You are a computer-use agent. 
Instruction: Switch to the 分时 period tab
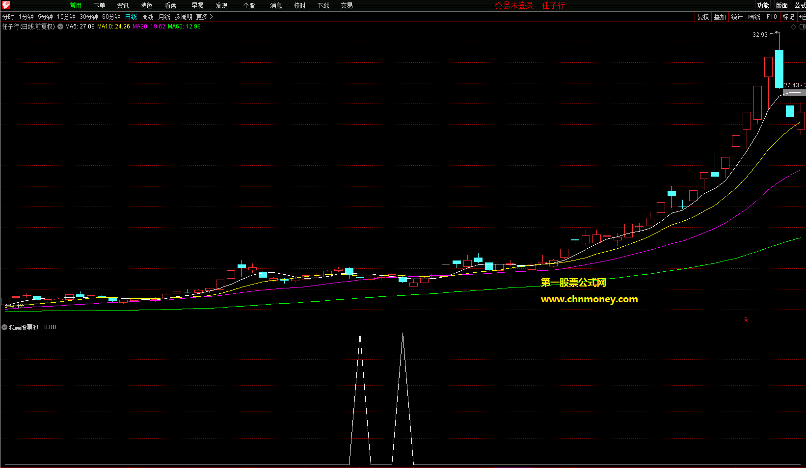8,17
